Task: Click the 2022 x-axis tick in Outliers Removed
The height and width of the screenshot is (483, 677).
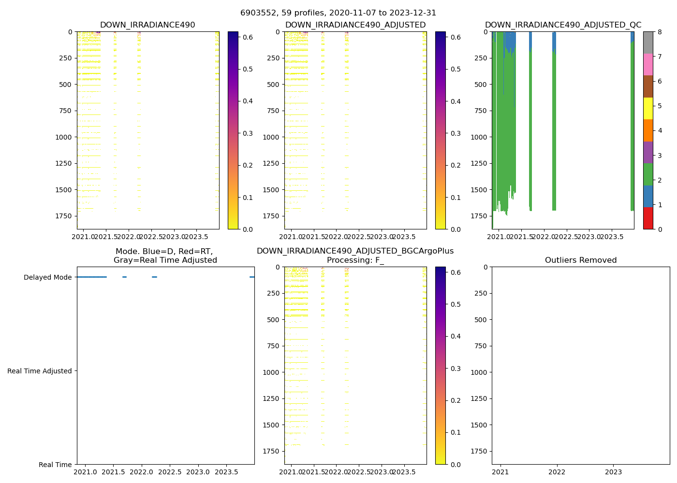Action: pos(557,472)
